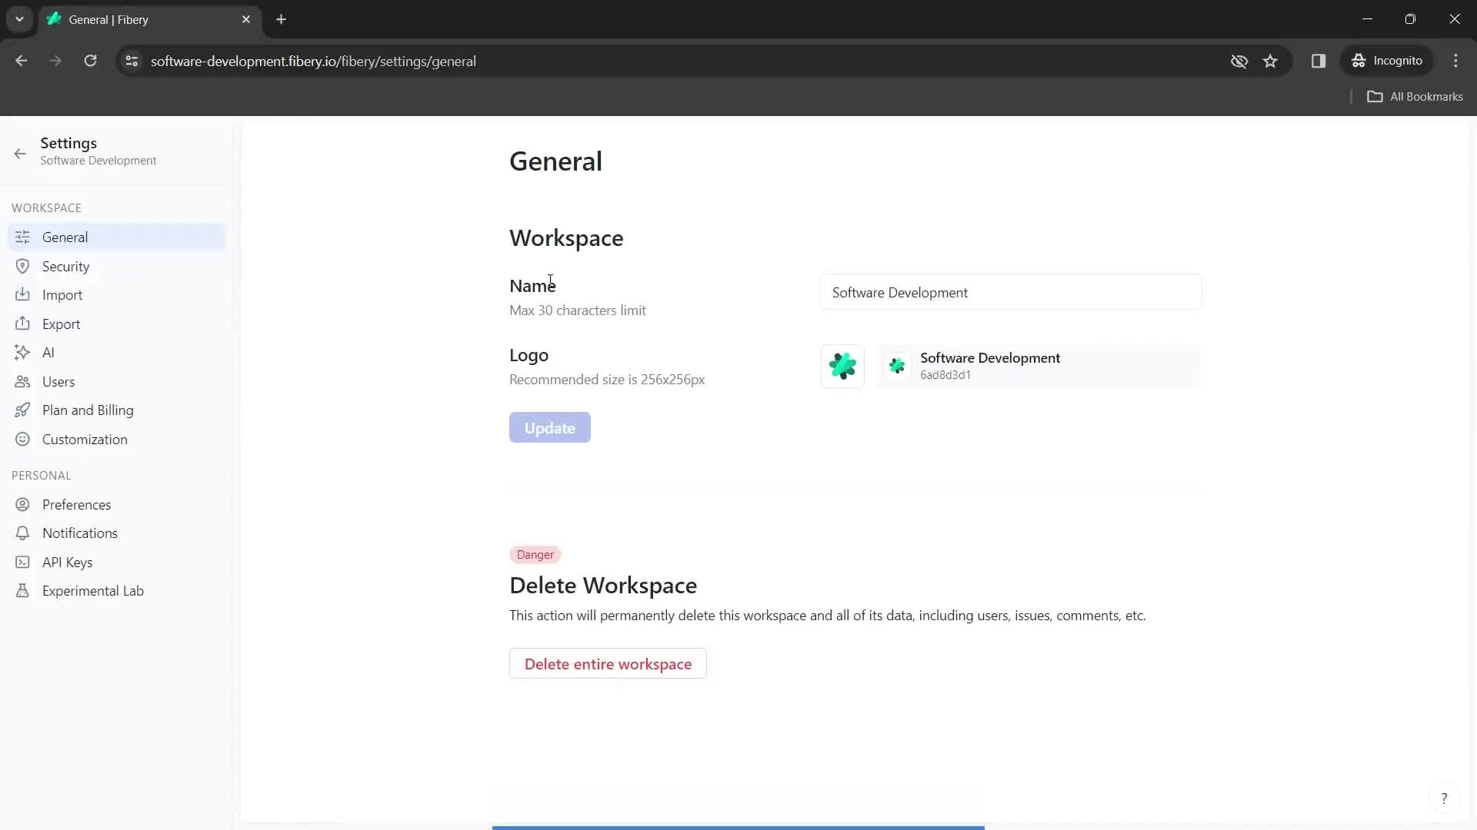Open the All Bookmarks folder

click(x=1415, y=96)
